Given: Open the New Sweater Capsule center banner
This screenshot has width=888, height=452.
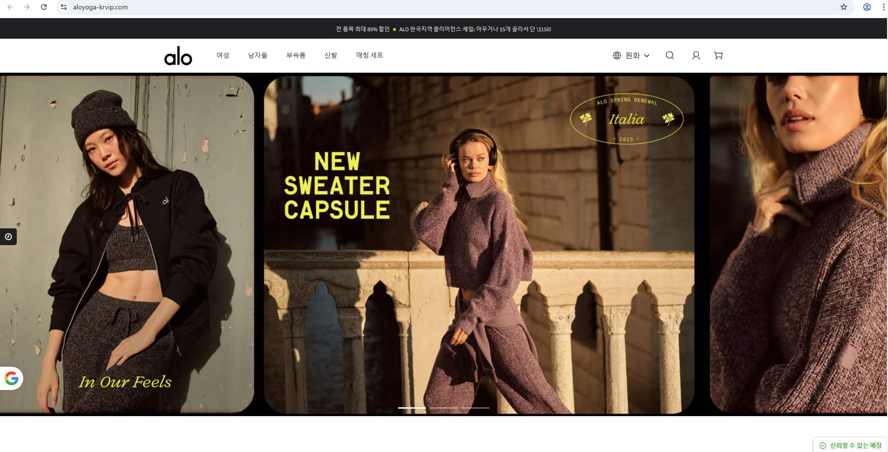Looking at the screenshot, I should point(479,245).
